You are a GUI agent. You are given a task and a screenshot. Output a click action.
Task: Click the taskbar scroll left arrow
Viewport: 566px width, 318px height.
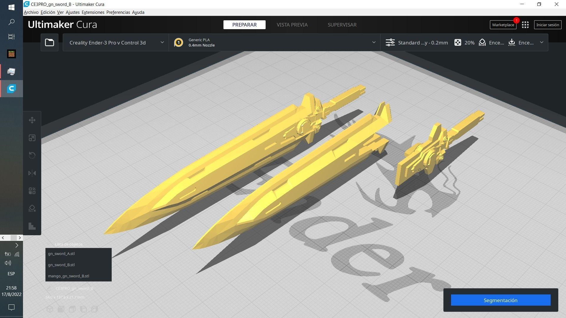[x=3, y=238]
